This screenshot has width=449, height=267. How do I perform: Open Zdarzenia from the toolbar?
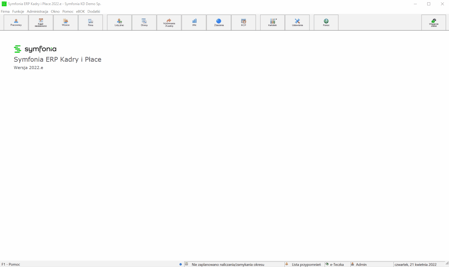click(219, 22)
